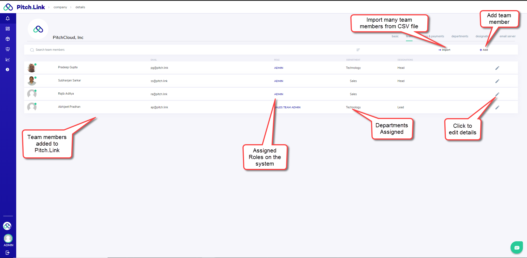The width and height of the screenshot is (527, 258).
Task: Click Subhanjan Sarkar's ADMIN role link
Action: pyautogui.click(x=279, y=81)
